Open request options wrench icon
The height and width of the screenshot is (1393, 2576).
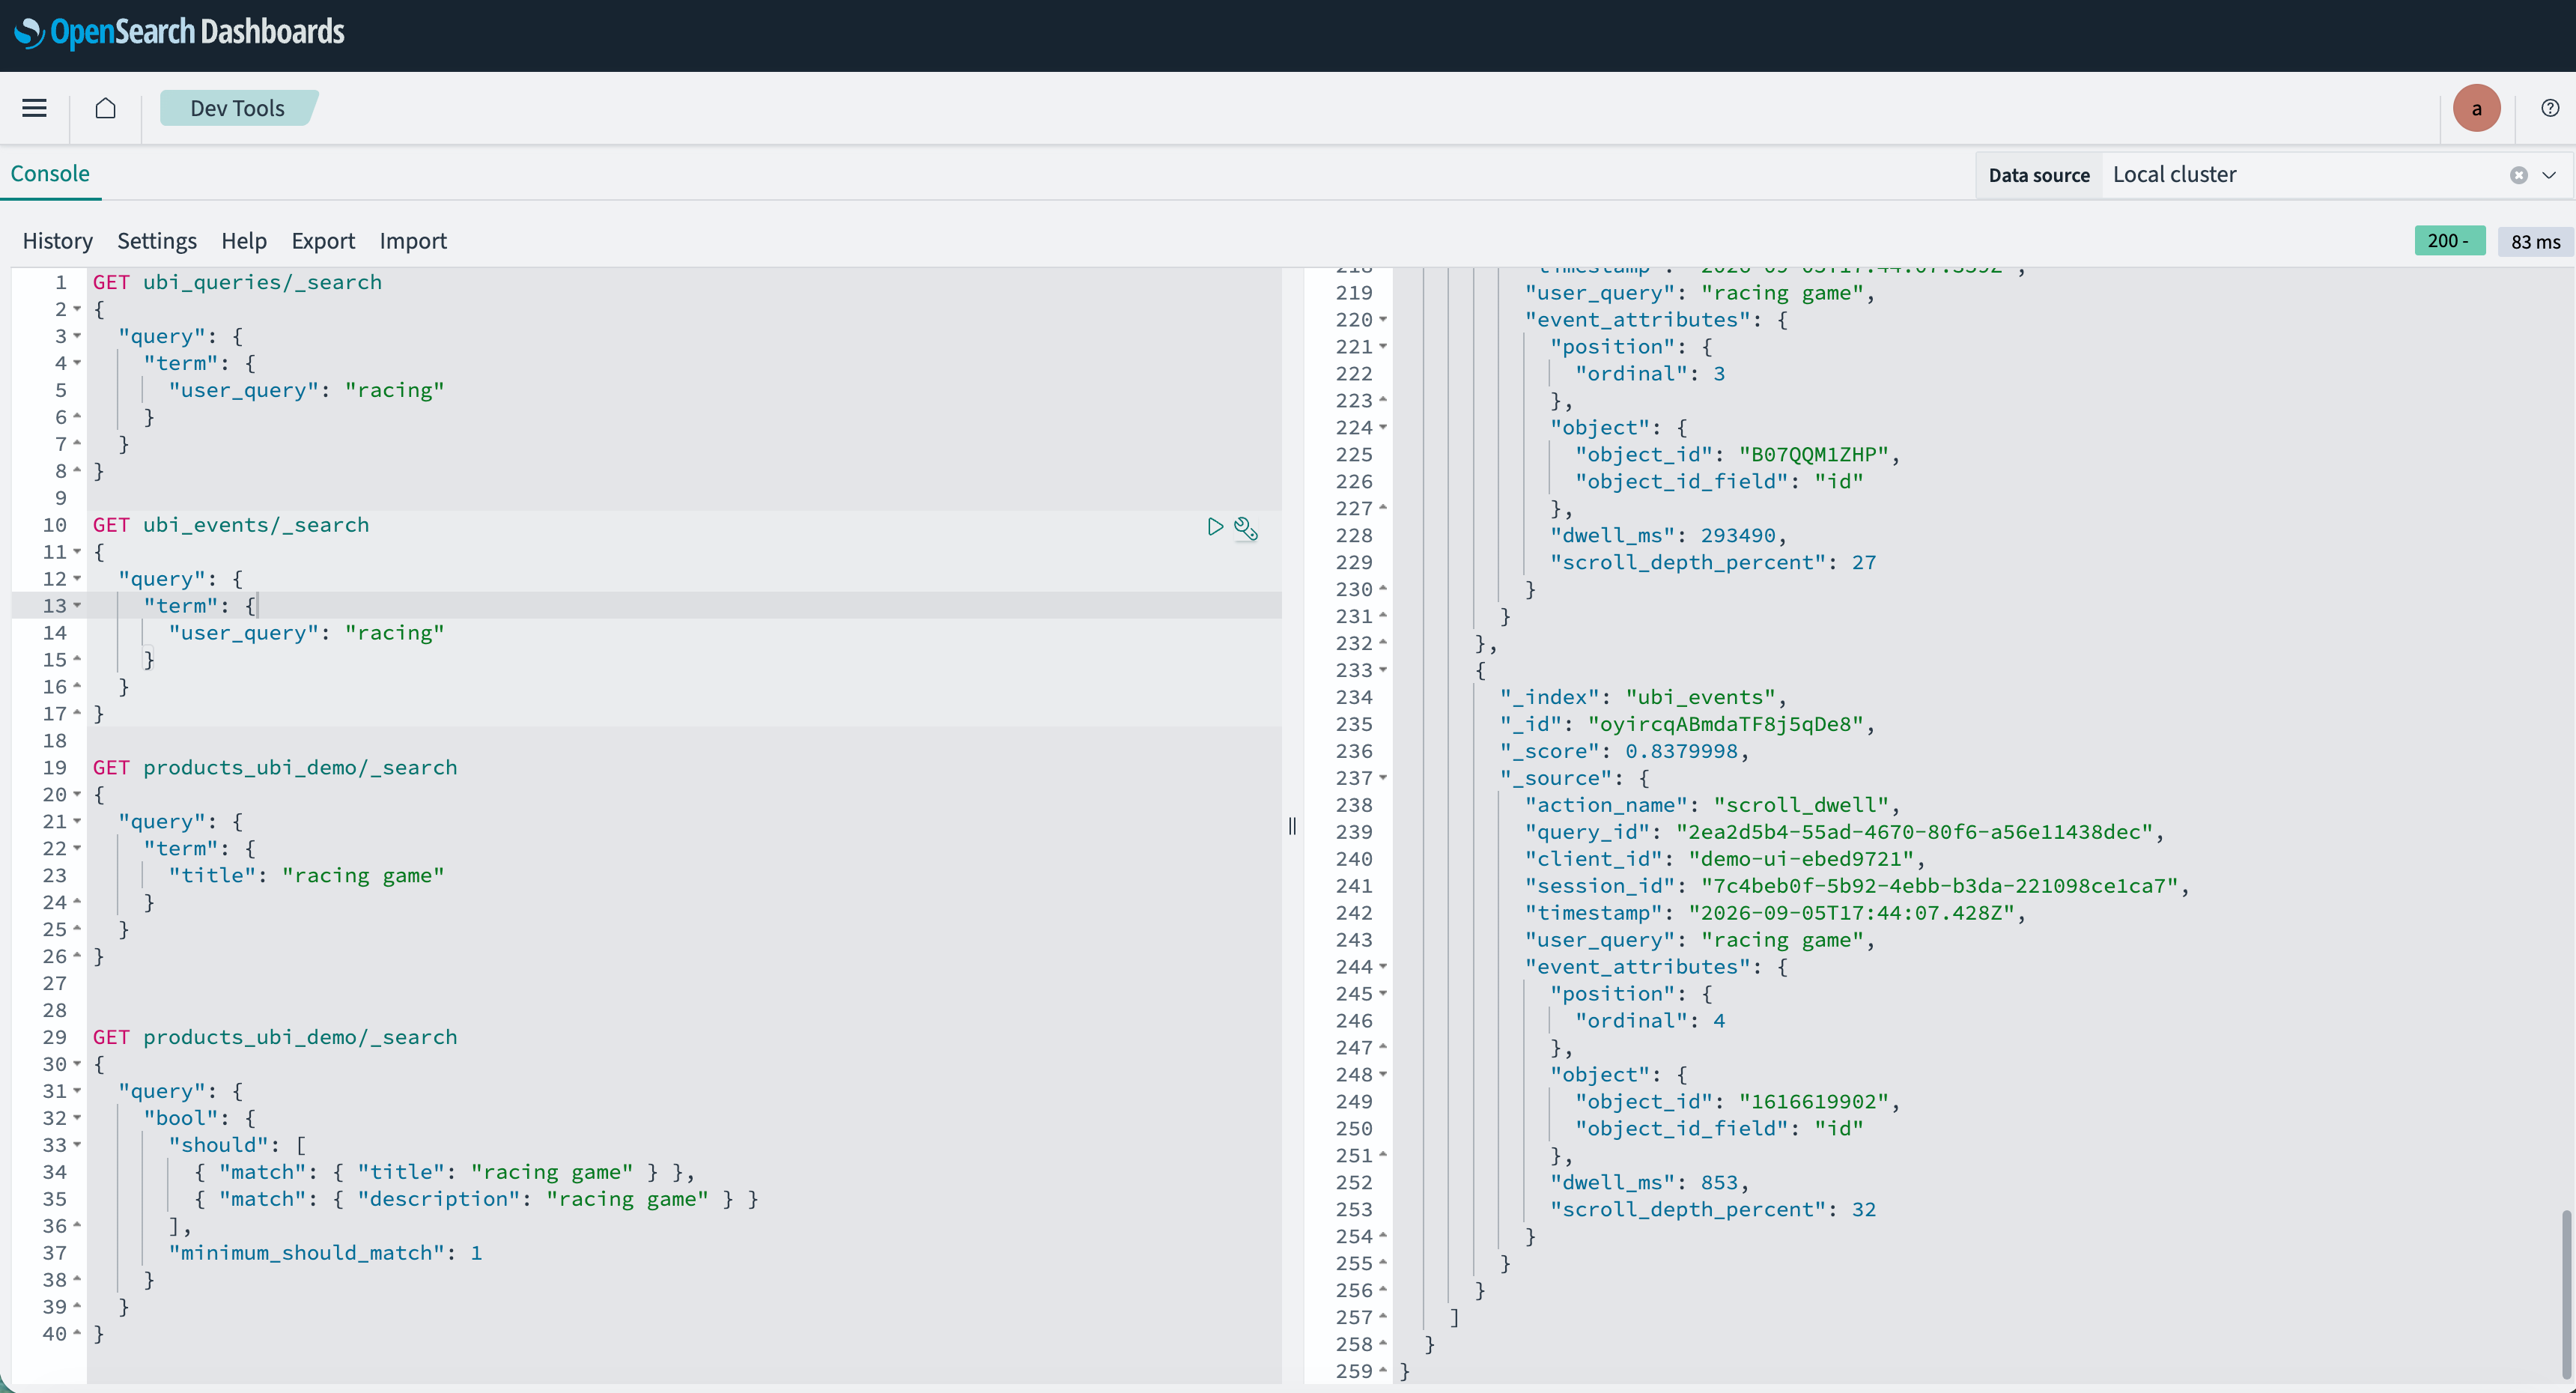pyautogui.click(x=1246, y=528)
